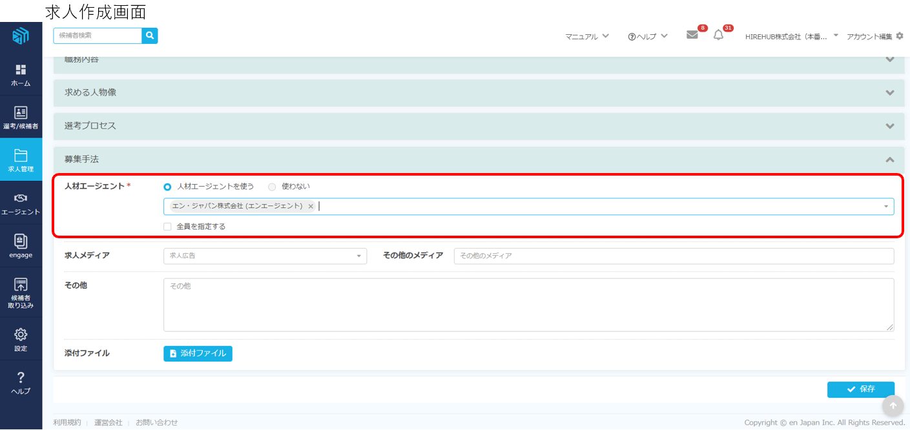Open 選考/候補者 in the sidebar
910x430 pixels.
tap(21, 118)
